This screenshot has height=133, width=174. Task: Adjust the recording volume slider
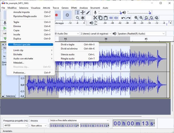click(x=110, y=13)
